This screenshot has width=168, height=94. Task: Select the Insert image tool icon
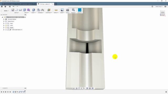pyautogui.click(x=62, y=10)
